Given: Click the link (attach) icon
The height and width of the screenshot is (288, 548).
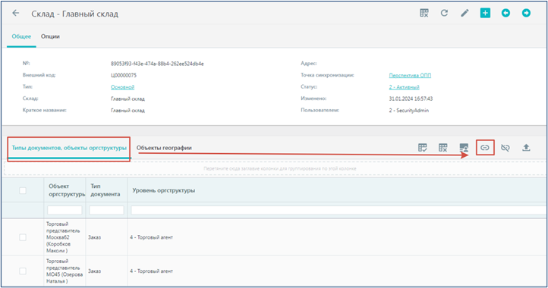Looking at the screenshot, I should [x=485, y=148].
